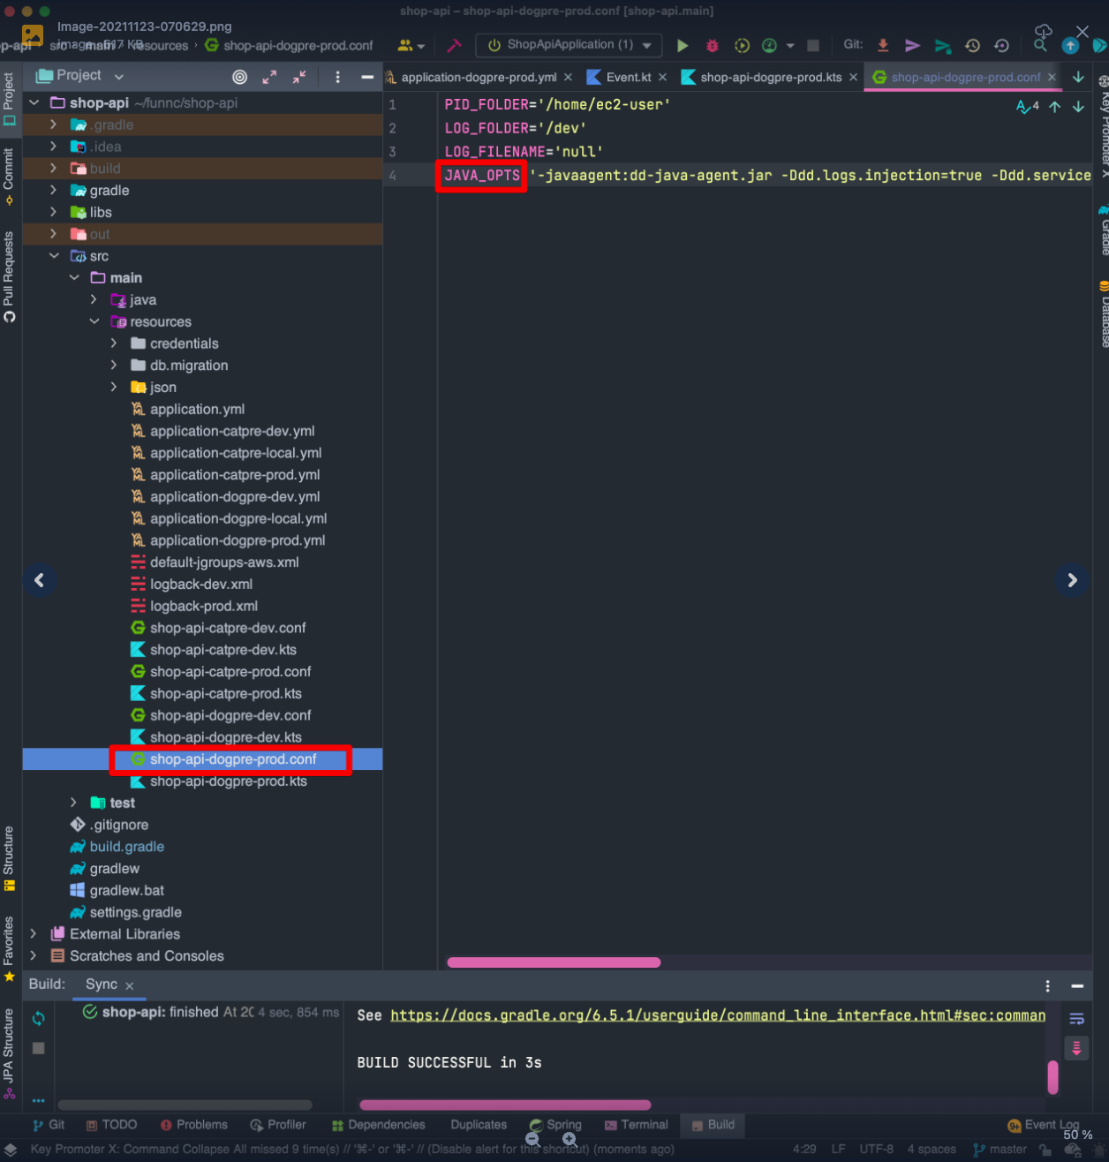Click Expand All in Project panel
This screenshot has width=1109, height=1162.
click(269, 77)
